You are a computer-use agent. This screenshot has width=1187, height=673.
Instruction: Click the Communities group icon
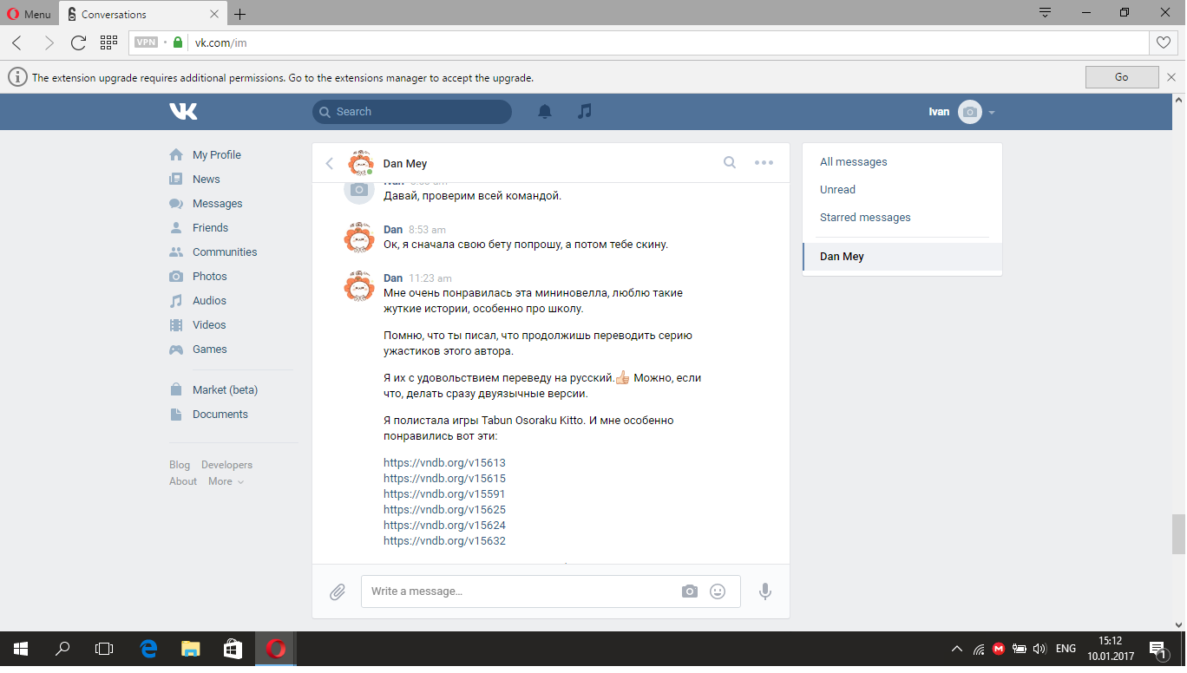point(176,252)
